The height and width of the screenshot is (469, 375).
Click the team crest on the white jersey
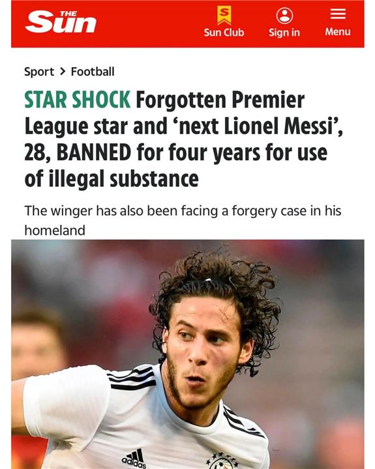(222, 462)
